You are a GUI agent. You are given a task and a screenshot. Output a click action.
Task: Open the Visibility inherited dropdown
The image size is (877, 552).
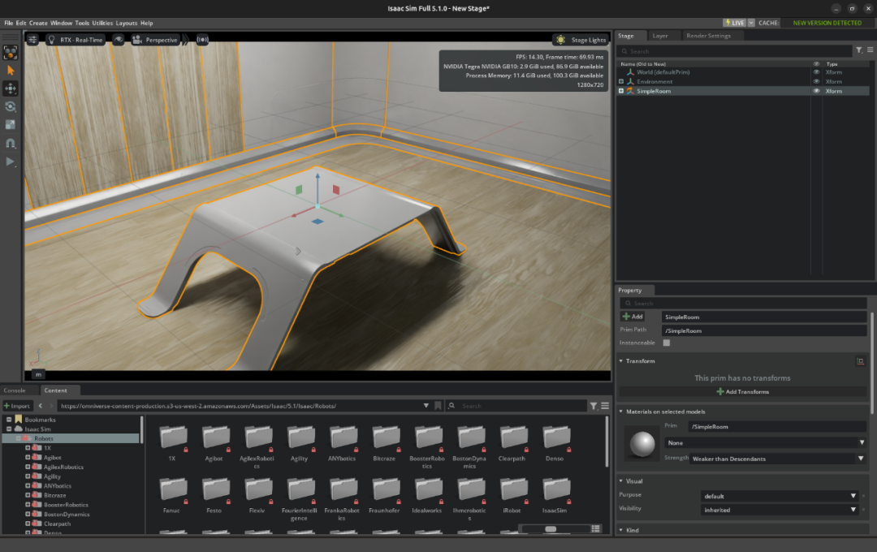780,510
